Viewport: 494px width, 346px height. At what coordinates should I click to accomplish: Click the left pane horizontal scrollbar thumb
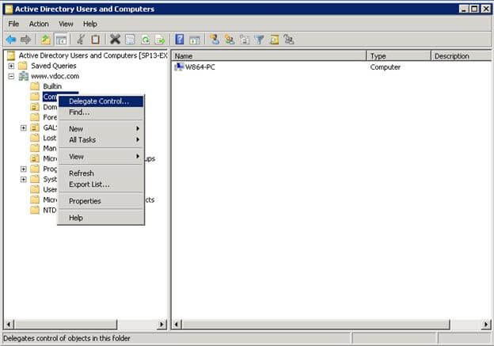click(x=66, y=325)
